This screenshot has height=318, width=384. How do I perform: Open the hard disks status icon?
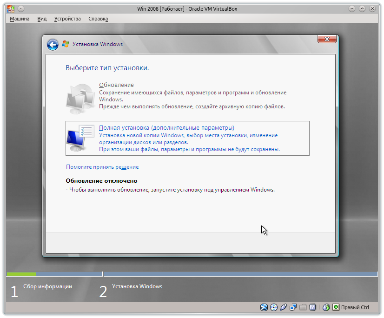(264, 307)
